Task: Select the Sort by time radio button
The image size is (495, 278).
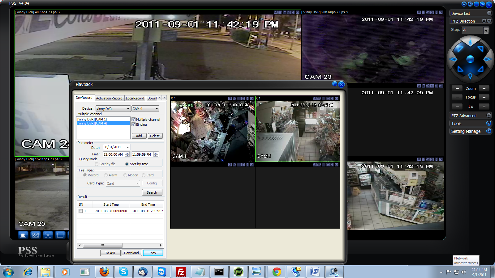Action: tap(127, 164)
